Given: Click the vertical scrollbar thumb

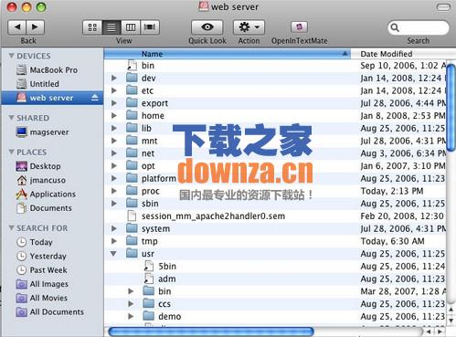Looking at the screenshot, I should point(451,107).
